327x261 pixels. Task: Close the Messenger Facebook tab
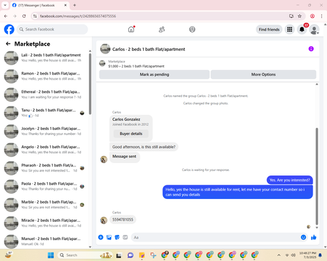point(65,5)
